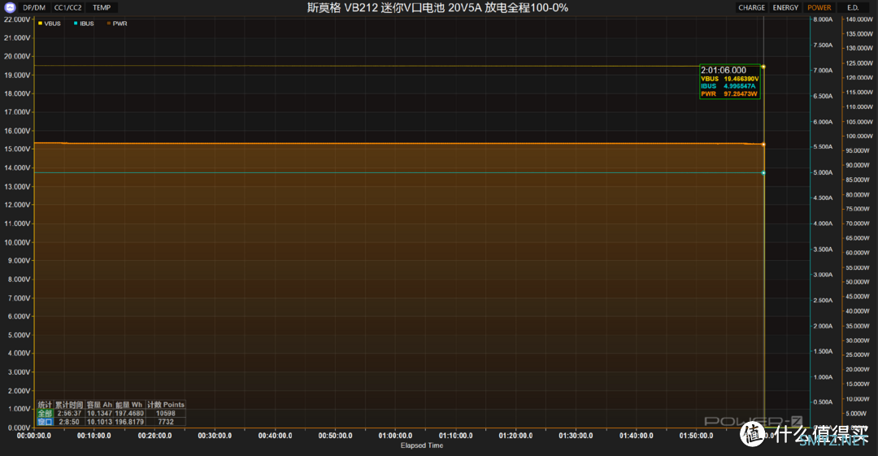Click total time value 2:56:37
The width and height of the screenshot is (878, 456).
coord(69,414)
